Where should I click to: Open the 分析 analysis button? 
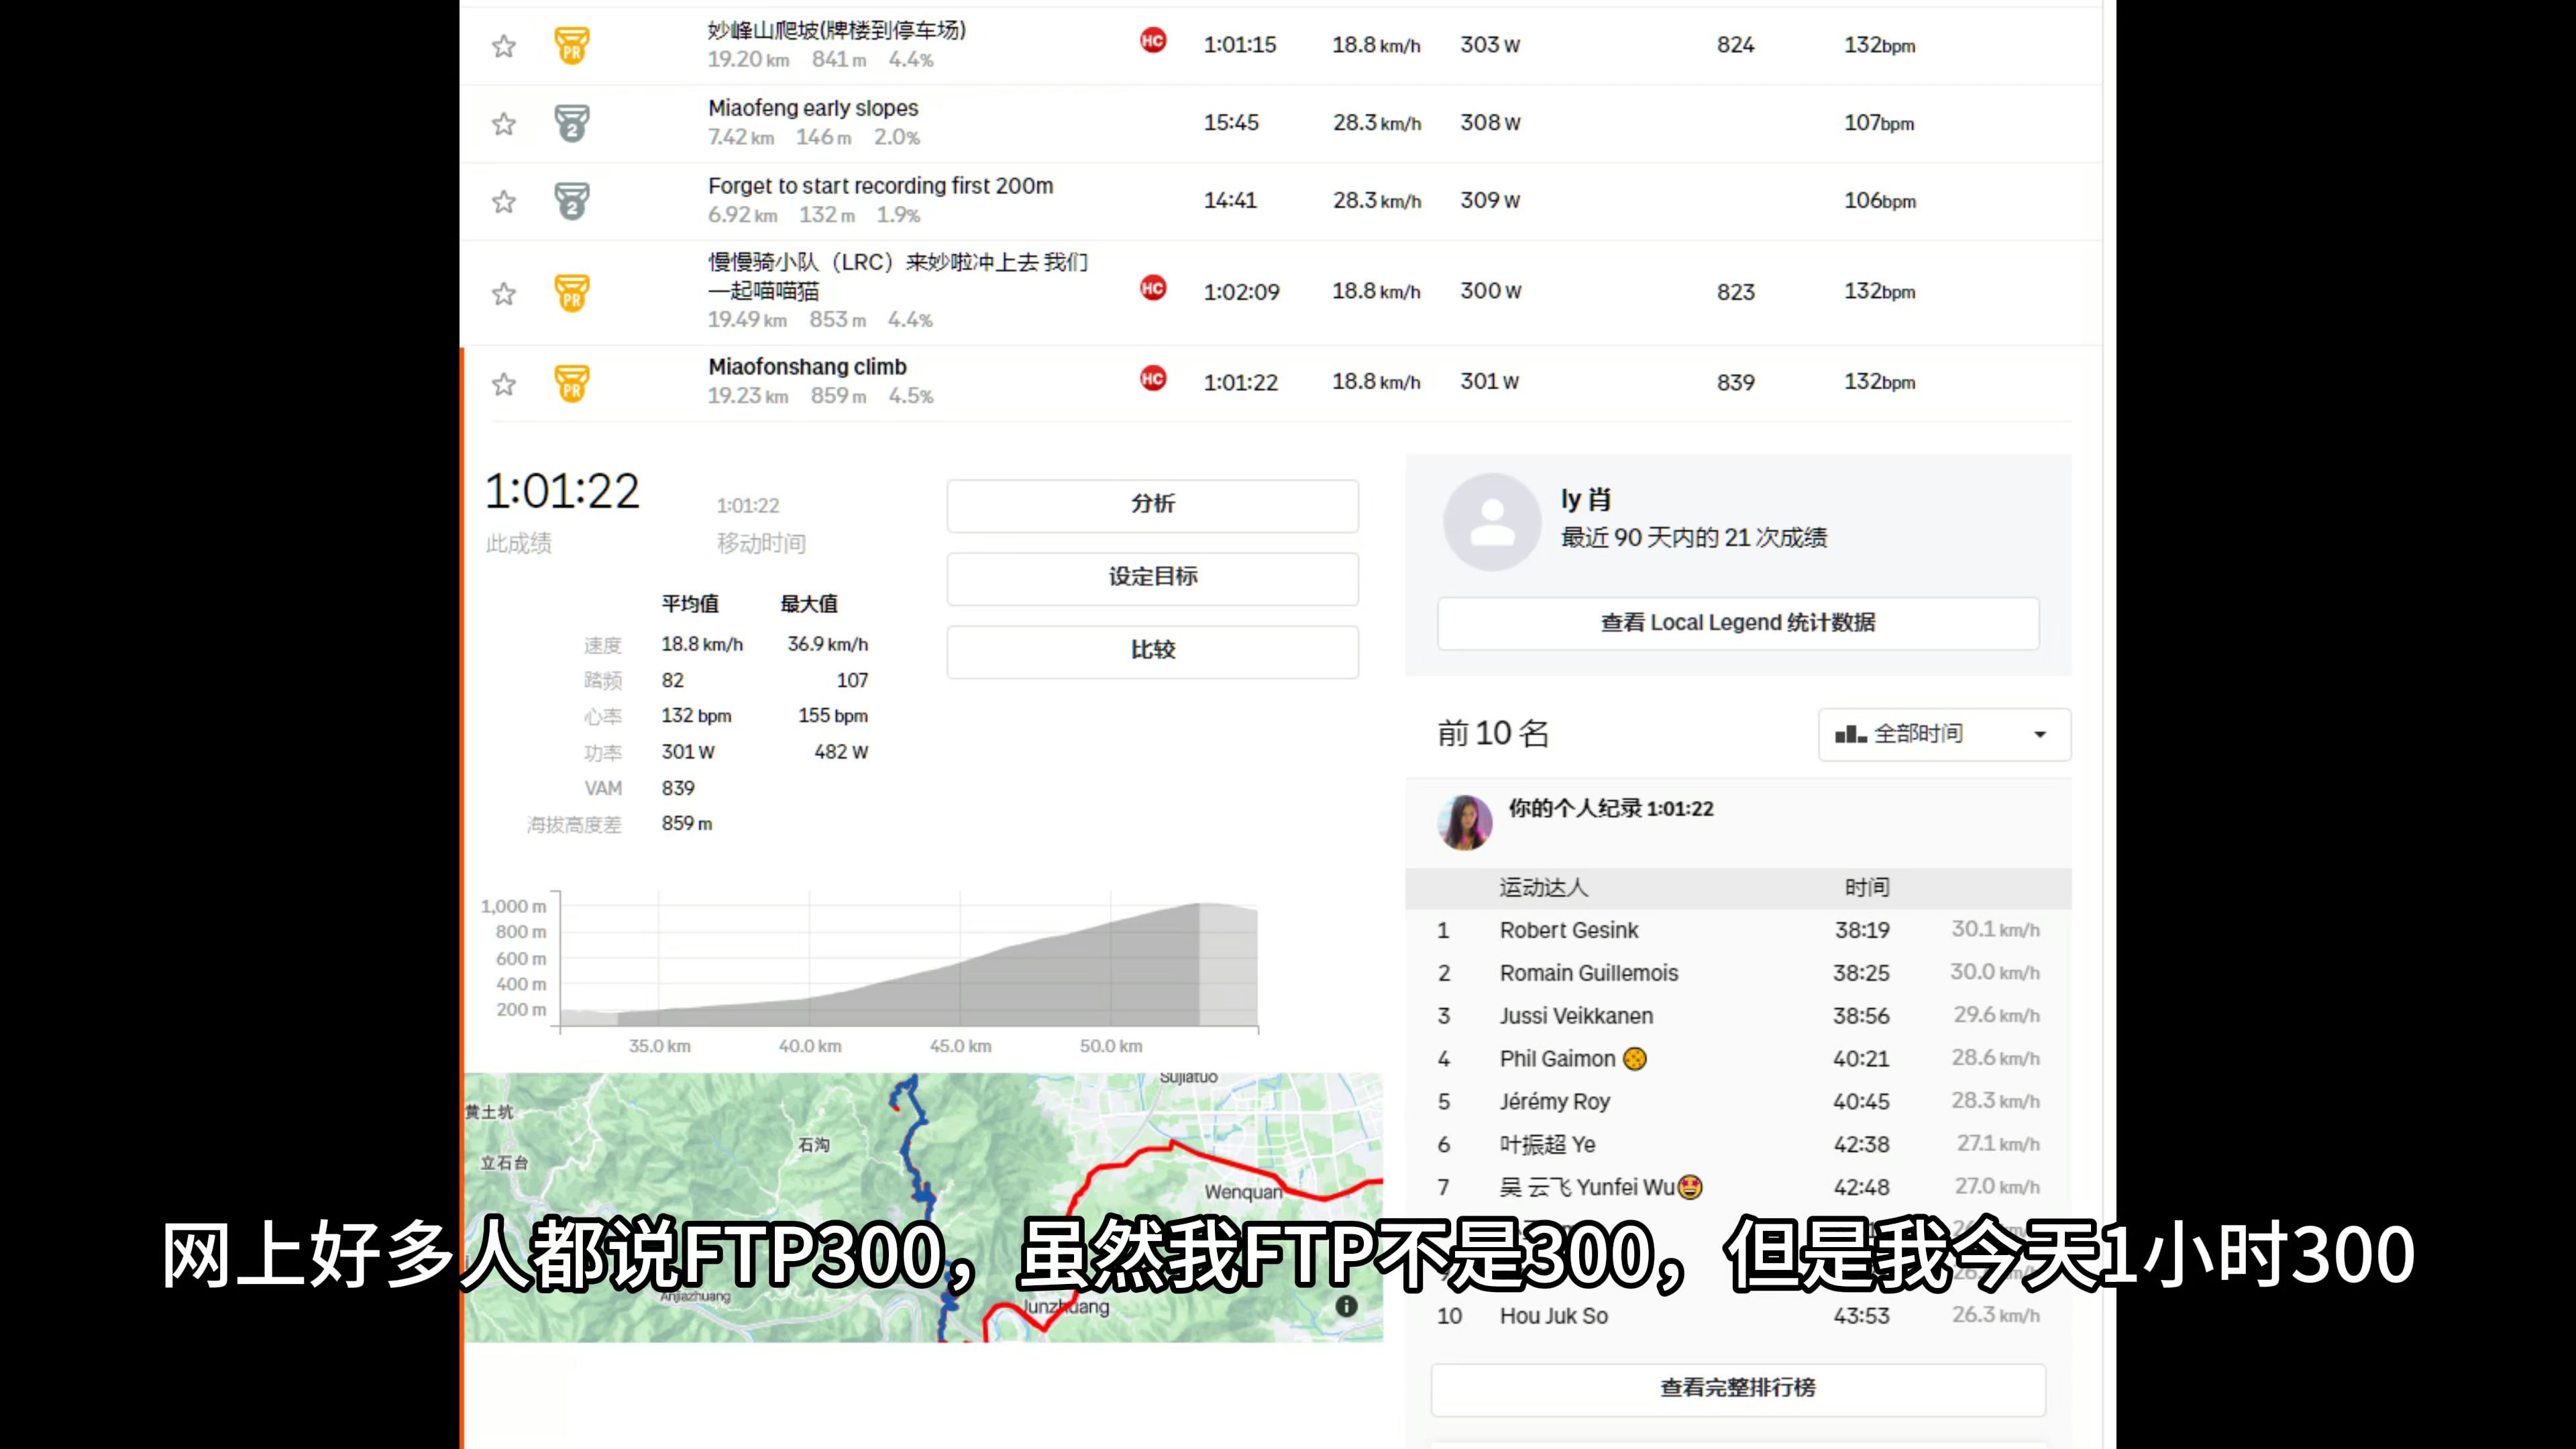point(1153,505)
